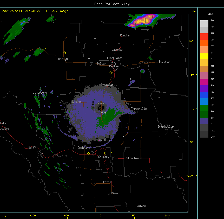Click the 0.7(deg) elevation angle text

click(60, 11)
